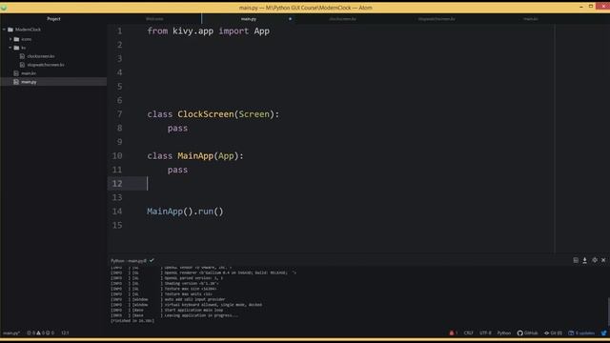Click 'Screen' base class in line 7
The image size is (610, 343).
[254, 114]
